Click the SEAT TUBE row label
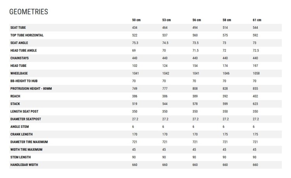291x178 pixels. point(18,28)
